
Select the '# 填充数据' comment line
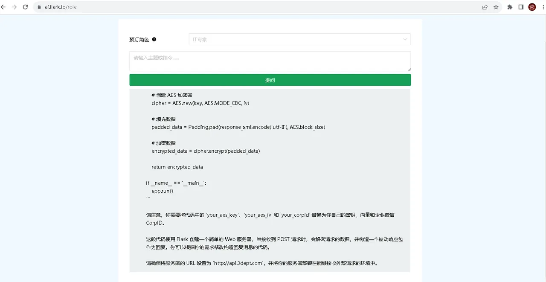(x=163, y=119)
